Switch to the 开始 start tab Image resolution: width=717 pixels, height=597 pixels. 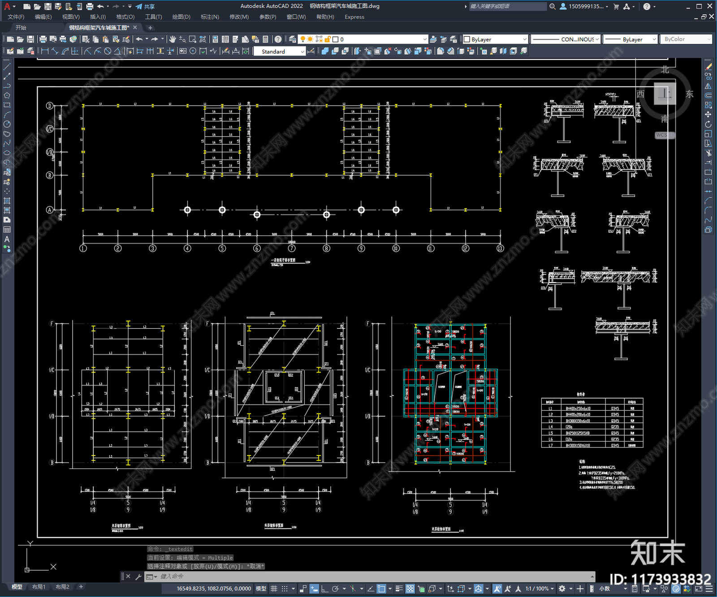21,28
